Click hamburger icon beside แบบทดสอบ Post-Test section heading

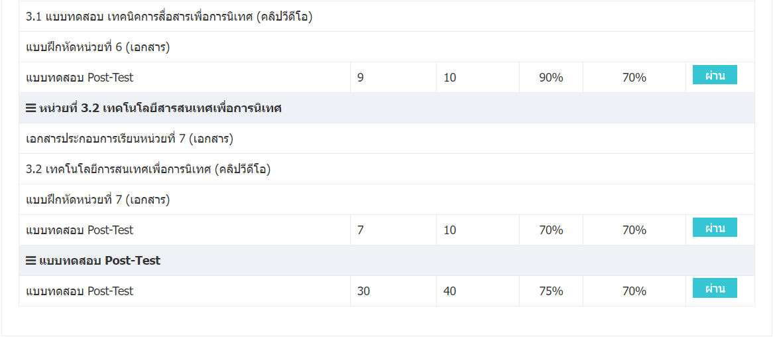click(31, 261)
